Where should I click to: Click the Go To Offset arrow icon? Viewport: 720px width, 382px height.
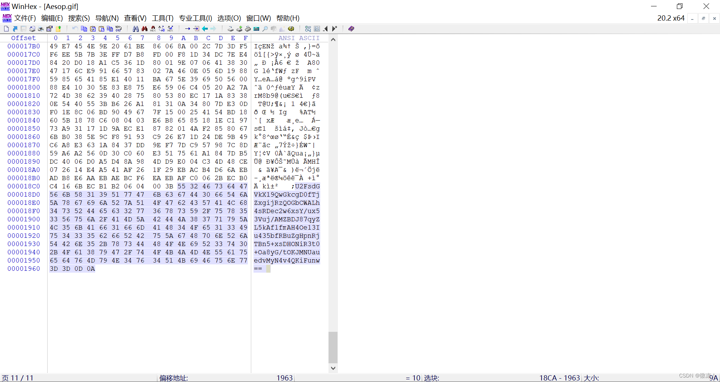tap(187, 28)
